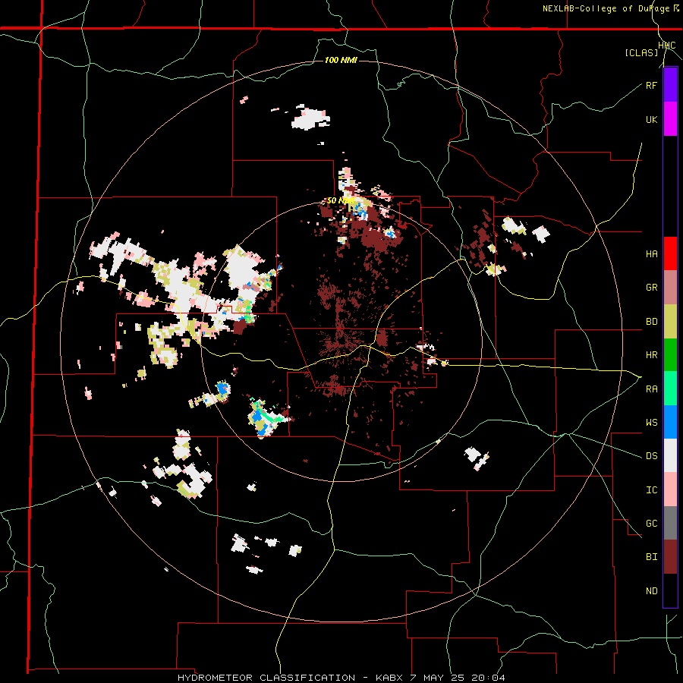Click the IC legend label
Screen dimensions: 683x683
tap(651, 490)
